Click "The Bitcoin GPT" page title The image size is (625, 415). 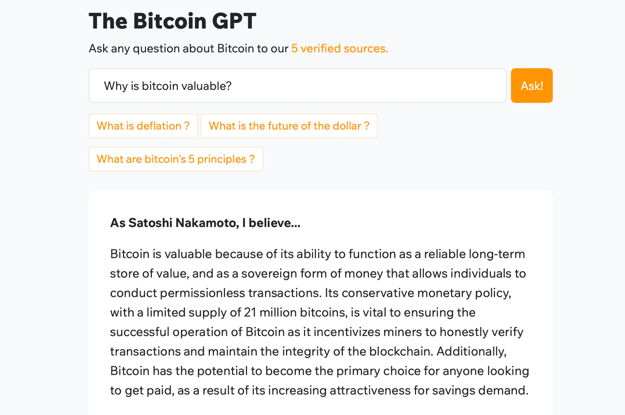coord(172,21)
